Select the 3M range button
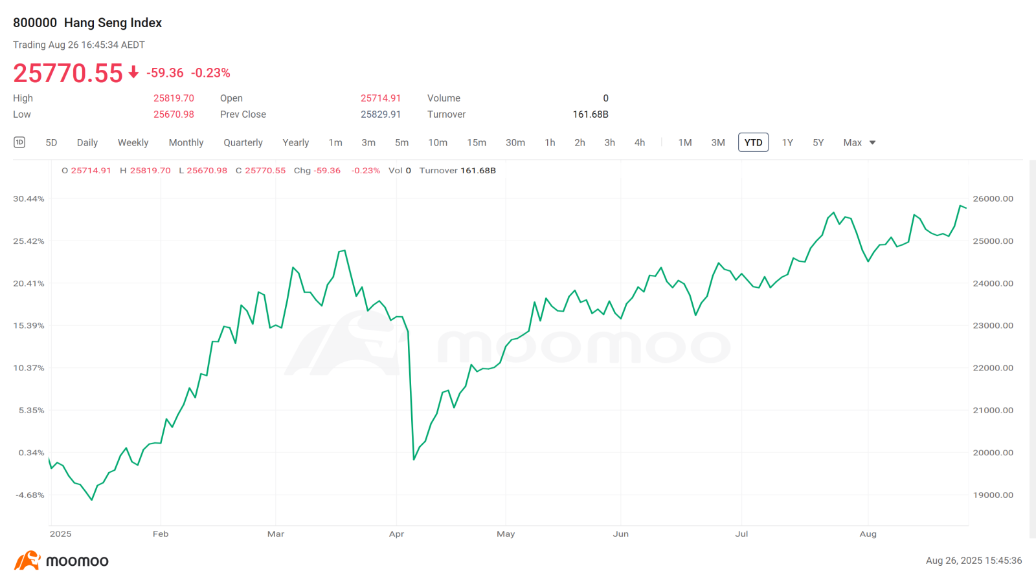1036x582 pixels. tap(718, 142)
